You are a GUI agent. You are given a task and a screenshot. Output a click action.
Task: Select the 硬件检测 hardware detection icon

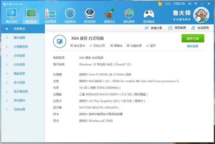tap(31, 14)
